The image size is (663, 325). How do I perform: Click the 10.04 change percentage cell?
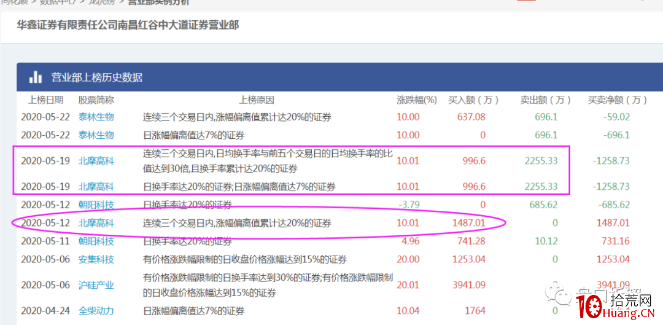point(408,311)
